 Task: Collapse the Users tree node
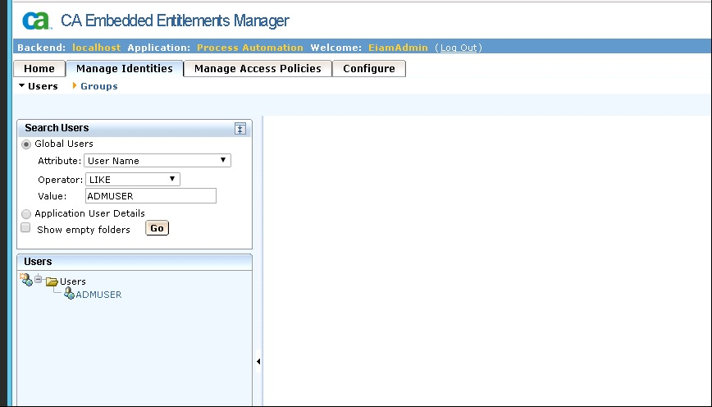(x=39, y=279)
